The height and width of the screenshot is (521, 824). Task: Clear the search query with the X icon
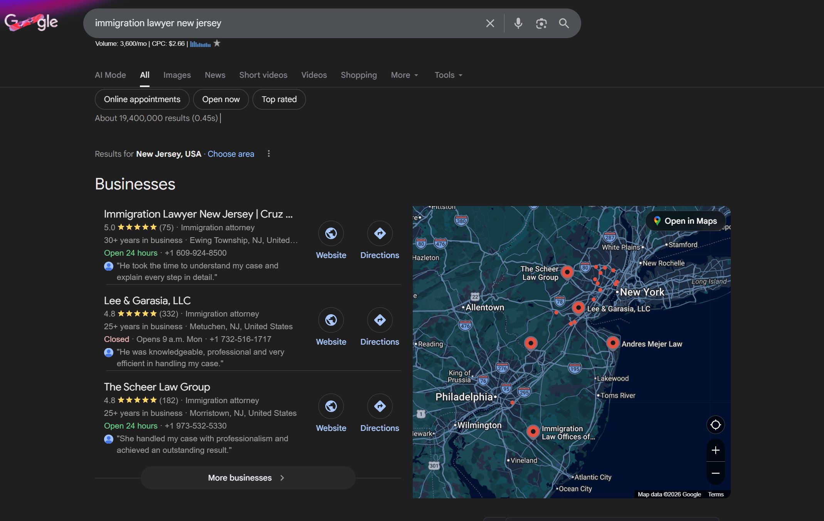coord(489,23)
